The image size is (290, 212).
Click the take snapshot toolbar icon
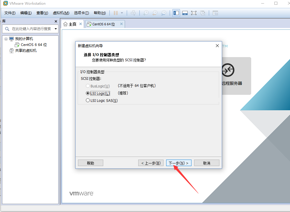146,13
